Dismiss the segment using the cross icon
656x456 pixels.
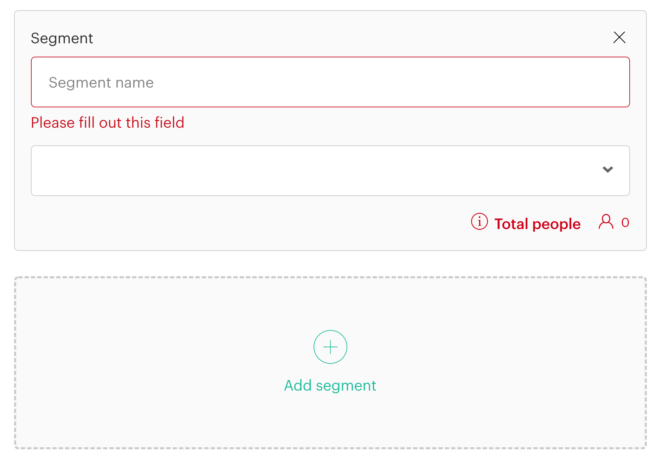[x=619, y=37]
